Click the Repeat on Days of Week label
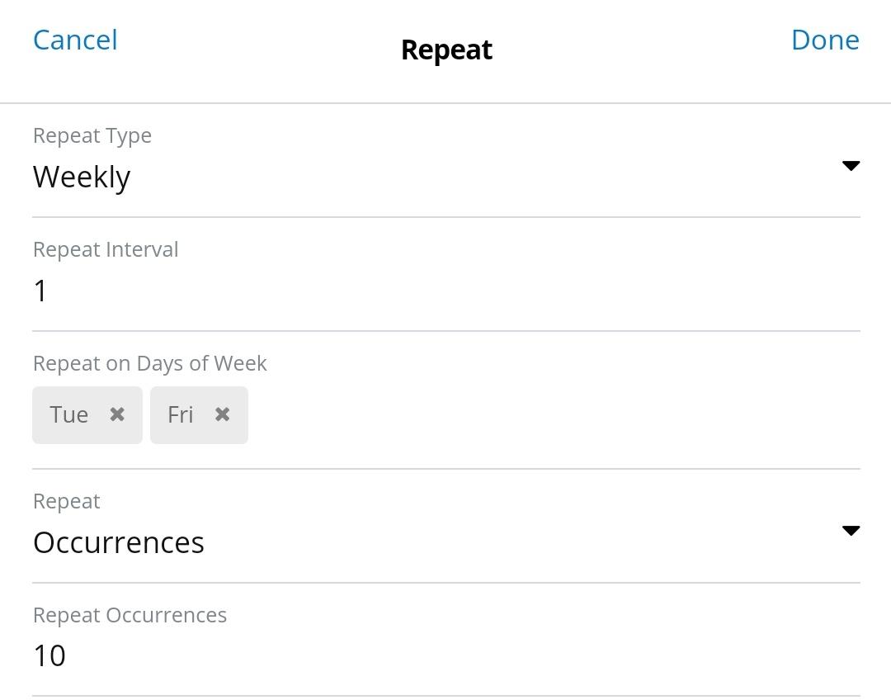This screenshot has width=891, height=700. coord(149,363)
